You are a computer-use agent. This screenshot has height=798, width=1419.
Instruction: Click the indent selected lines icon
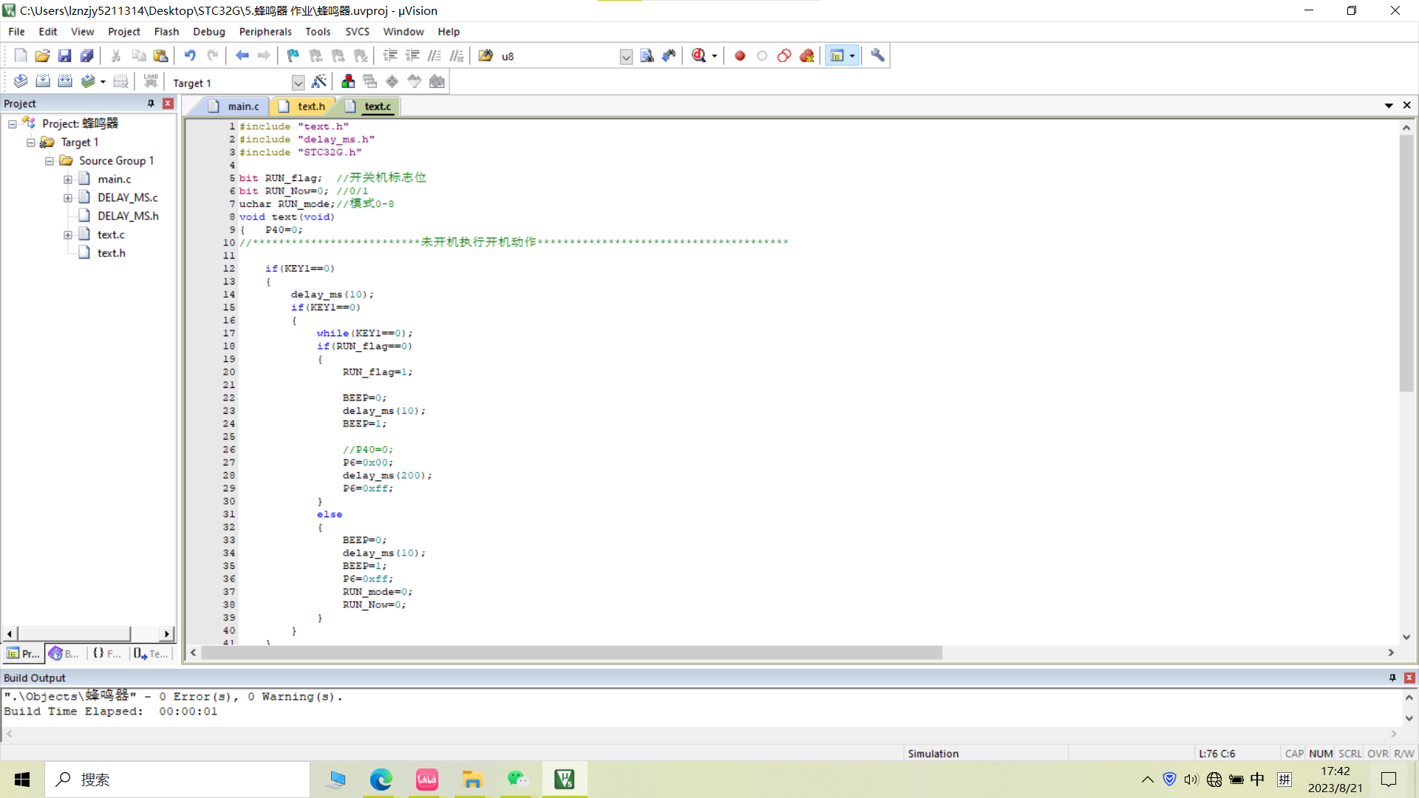click(390, 55)
